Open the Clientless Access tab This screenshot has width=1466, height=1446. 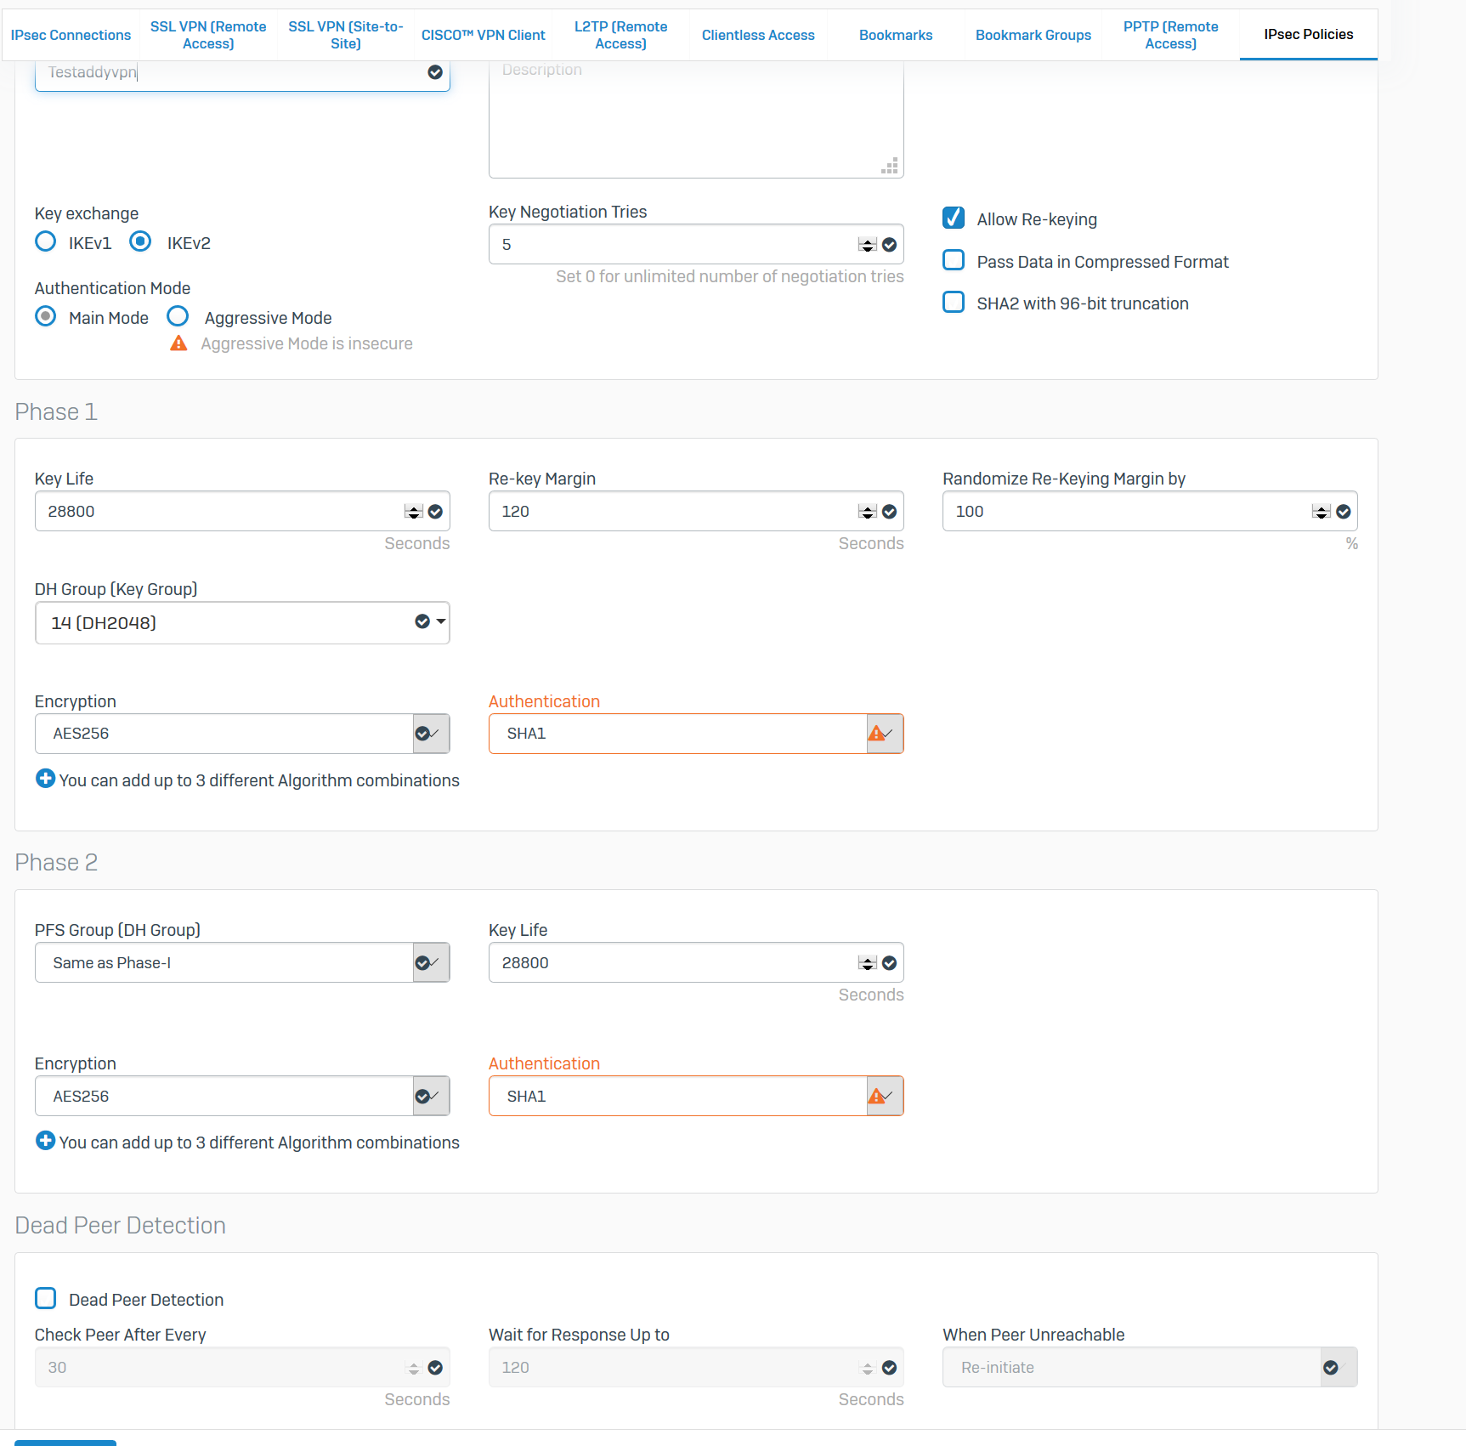[758, 35]
